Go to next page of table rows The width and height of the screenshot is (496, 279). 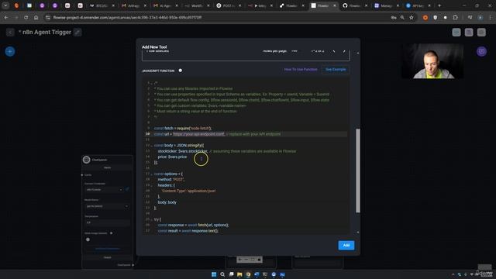tap(344, 51)
